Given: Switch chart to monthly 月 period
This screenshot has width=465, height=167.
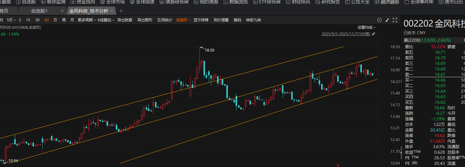Looking at the screenshot, I should click(72, 20).
